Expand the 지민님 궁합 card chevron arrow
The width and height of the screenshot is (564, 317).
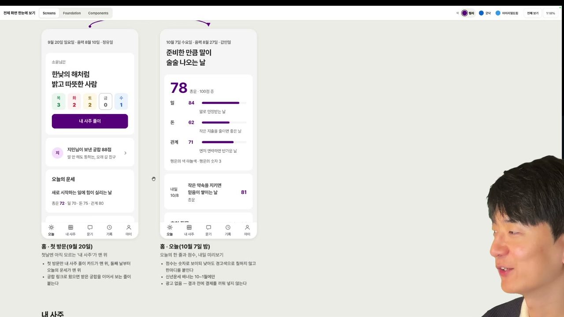tap(125, 153)
